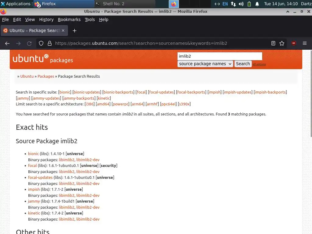The width and height of the screenshot is (312, 234).
Task: Reload the current page
Action: coord(29,43)
